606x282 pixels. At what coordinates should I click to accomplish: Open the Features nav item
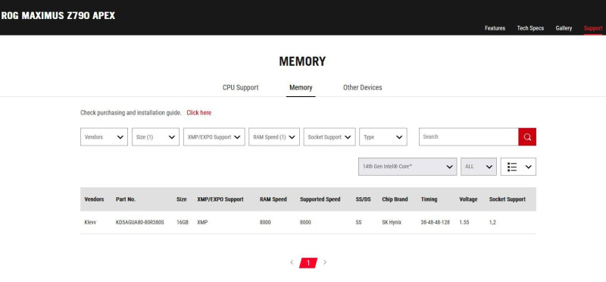click(495, 28)
